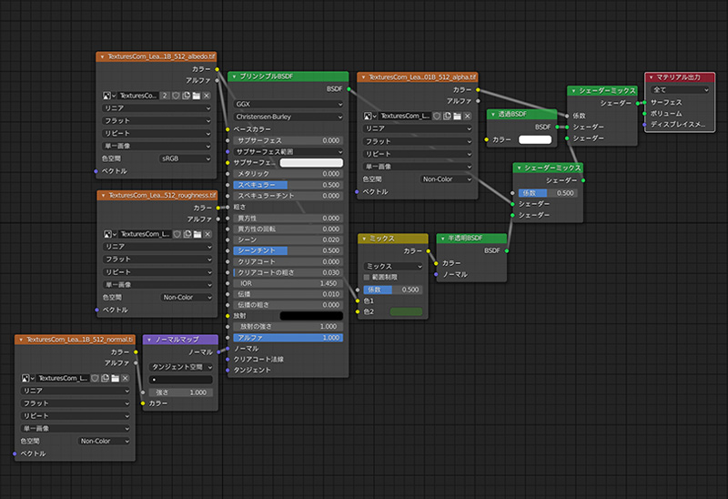728x499 pixels.
Task: Click new image copy icon on alpha texture node
Action: click(447, 117)
